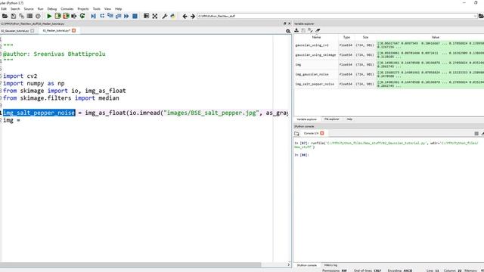Select the gaussian_using_cv2 variable row
This screenshot has width=484, height=272.
389,45
